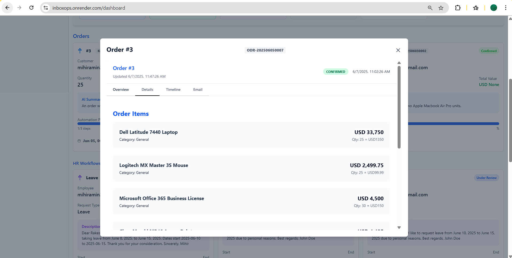Click the USD 33,750 item total
The width and height of the screenshot is (512, 258).
(369, 132)
